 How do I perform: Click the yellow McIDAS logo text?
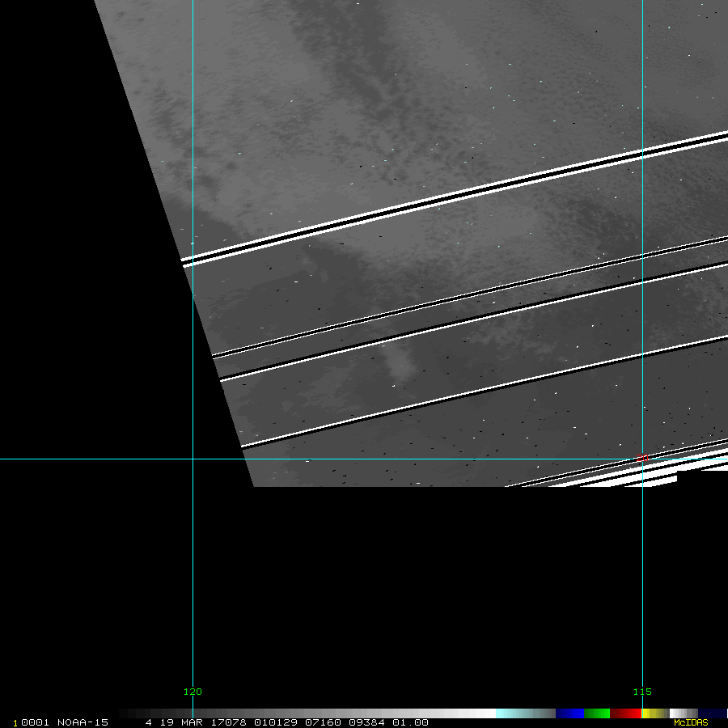[x=691, y=722]
